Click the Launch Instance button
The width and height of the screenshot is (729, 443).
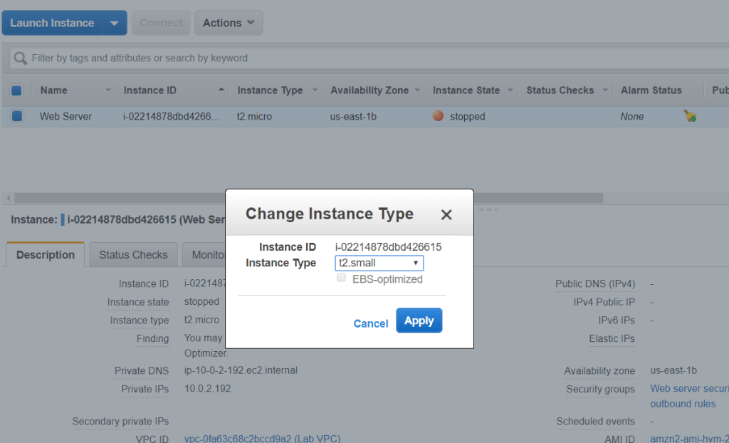[x=52, y=23]
